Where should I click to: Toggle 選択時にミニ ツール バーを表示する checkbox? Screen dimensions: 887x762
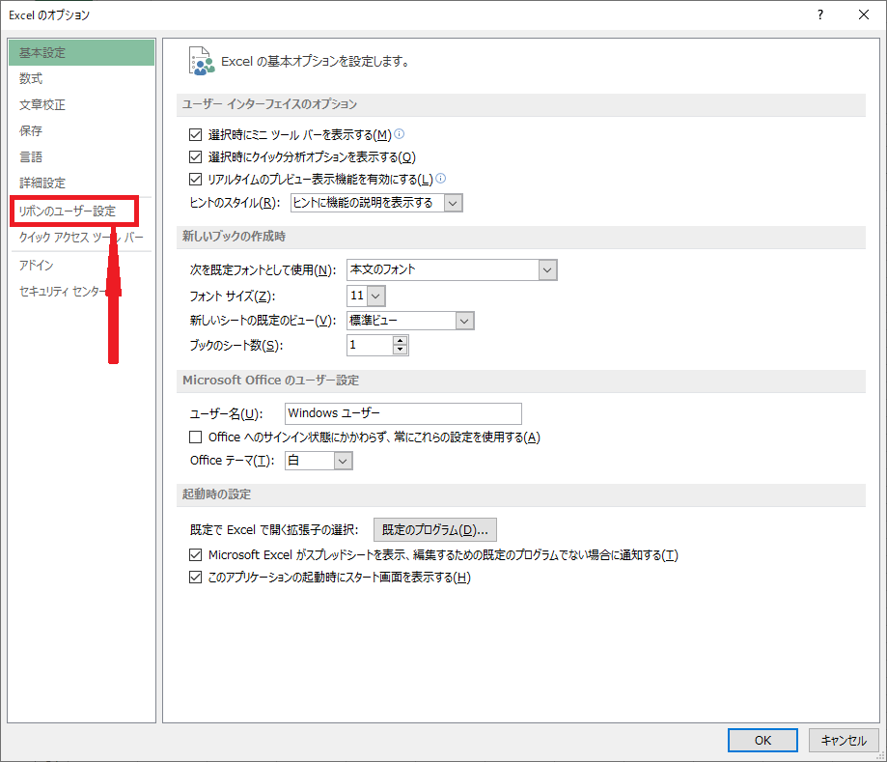tap(195, 135)
